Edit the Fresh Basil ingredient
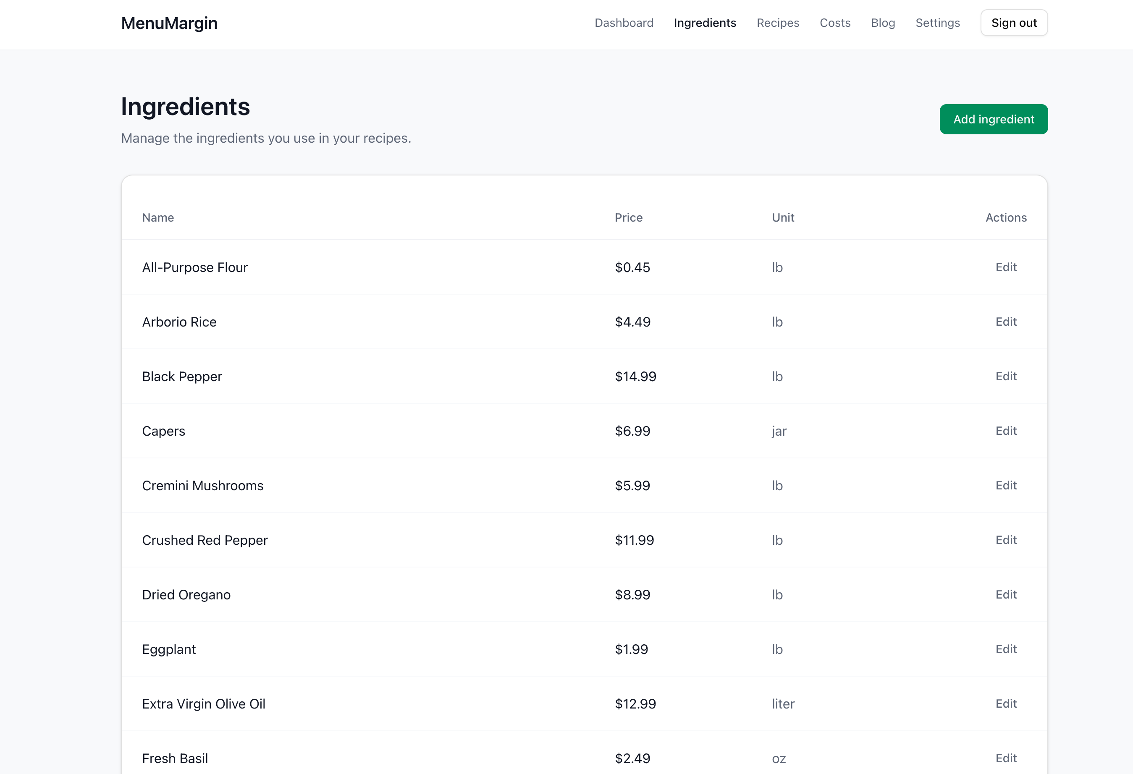This screenshot has height=774, width=1133. tap(1006, 758)
